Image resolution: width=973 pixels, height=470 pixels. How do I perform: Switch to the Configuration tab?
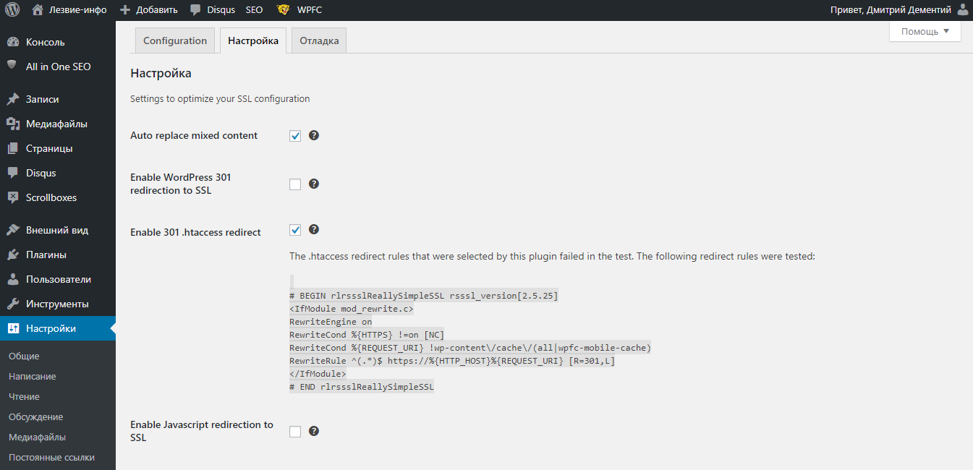pos(175,40)
